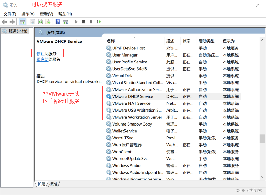Screen dimensions: 266x195
Task: Toggle the console tree pane visibility
Action: tap(23, 22)
